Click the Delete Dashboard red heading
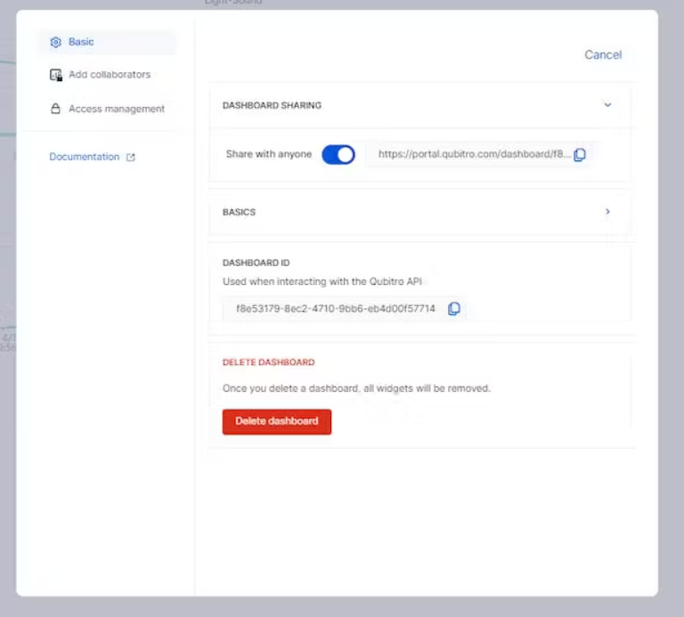684x617 pixels. (268, 362)
